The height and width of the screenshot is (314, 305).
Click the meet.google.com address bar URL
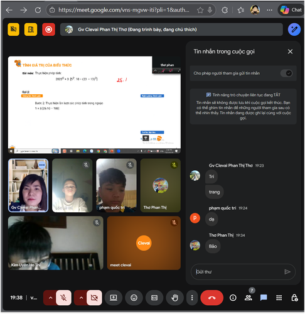point(124,10)
